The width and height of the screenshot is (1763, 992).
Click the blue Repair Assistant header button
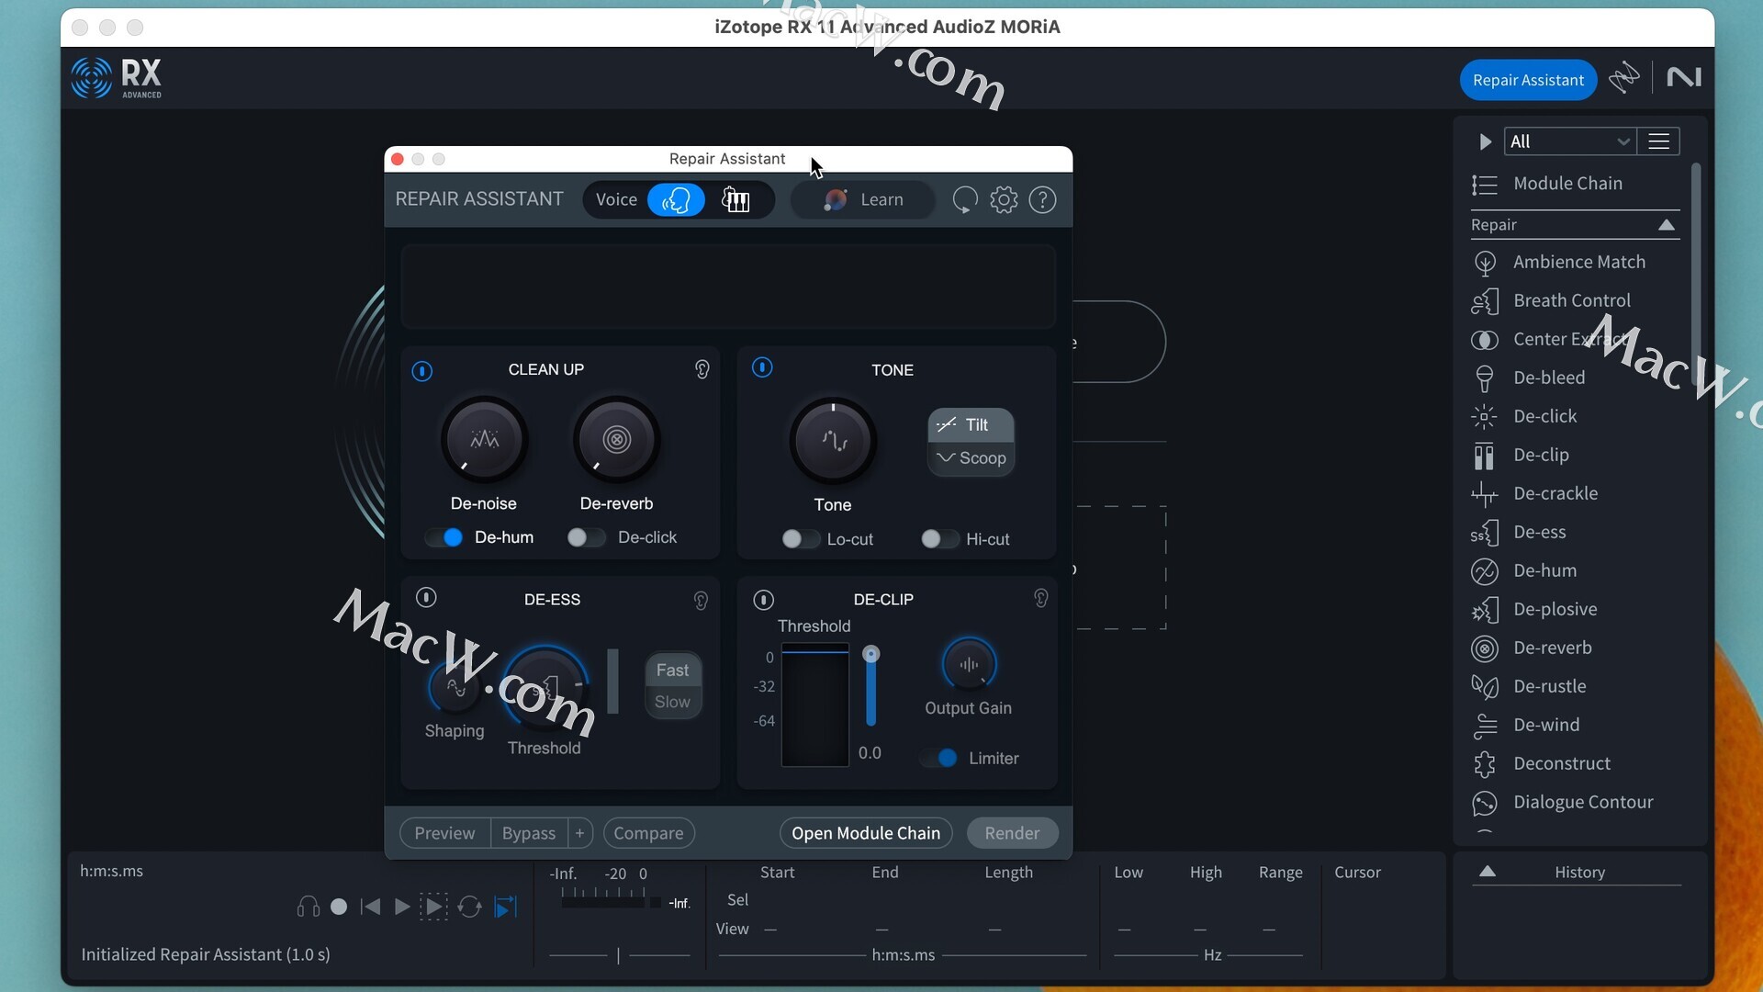point(1528,80)
